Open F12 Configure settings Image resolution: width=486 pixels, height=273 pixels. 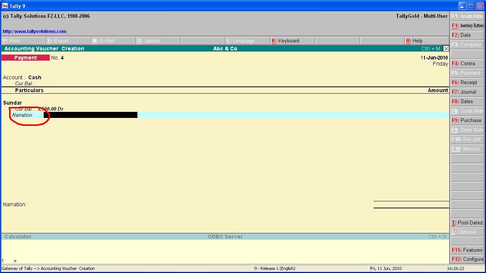[466, 259]
